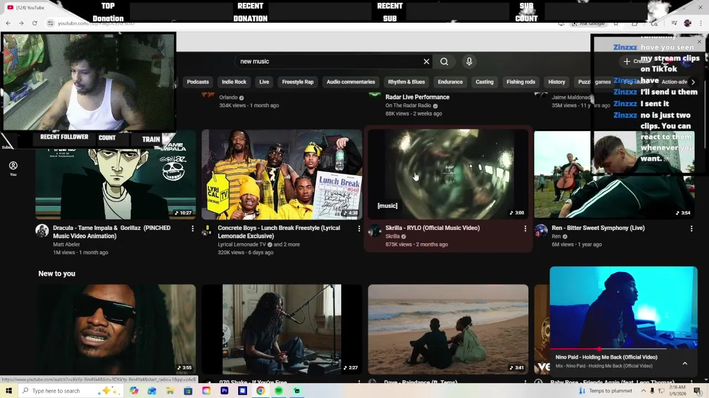Image resolution: width=709 pixels, height=398 pixels.
Task: Play the Concrete Boys Lunch Break thumbnail
Action: tap(281, 175)
